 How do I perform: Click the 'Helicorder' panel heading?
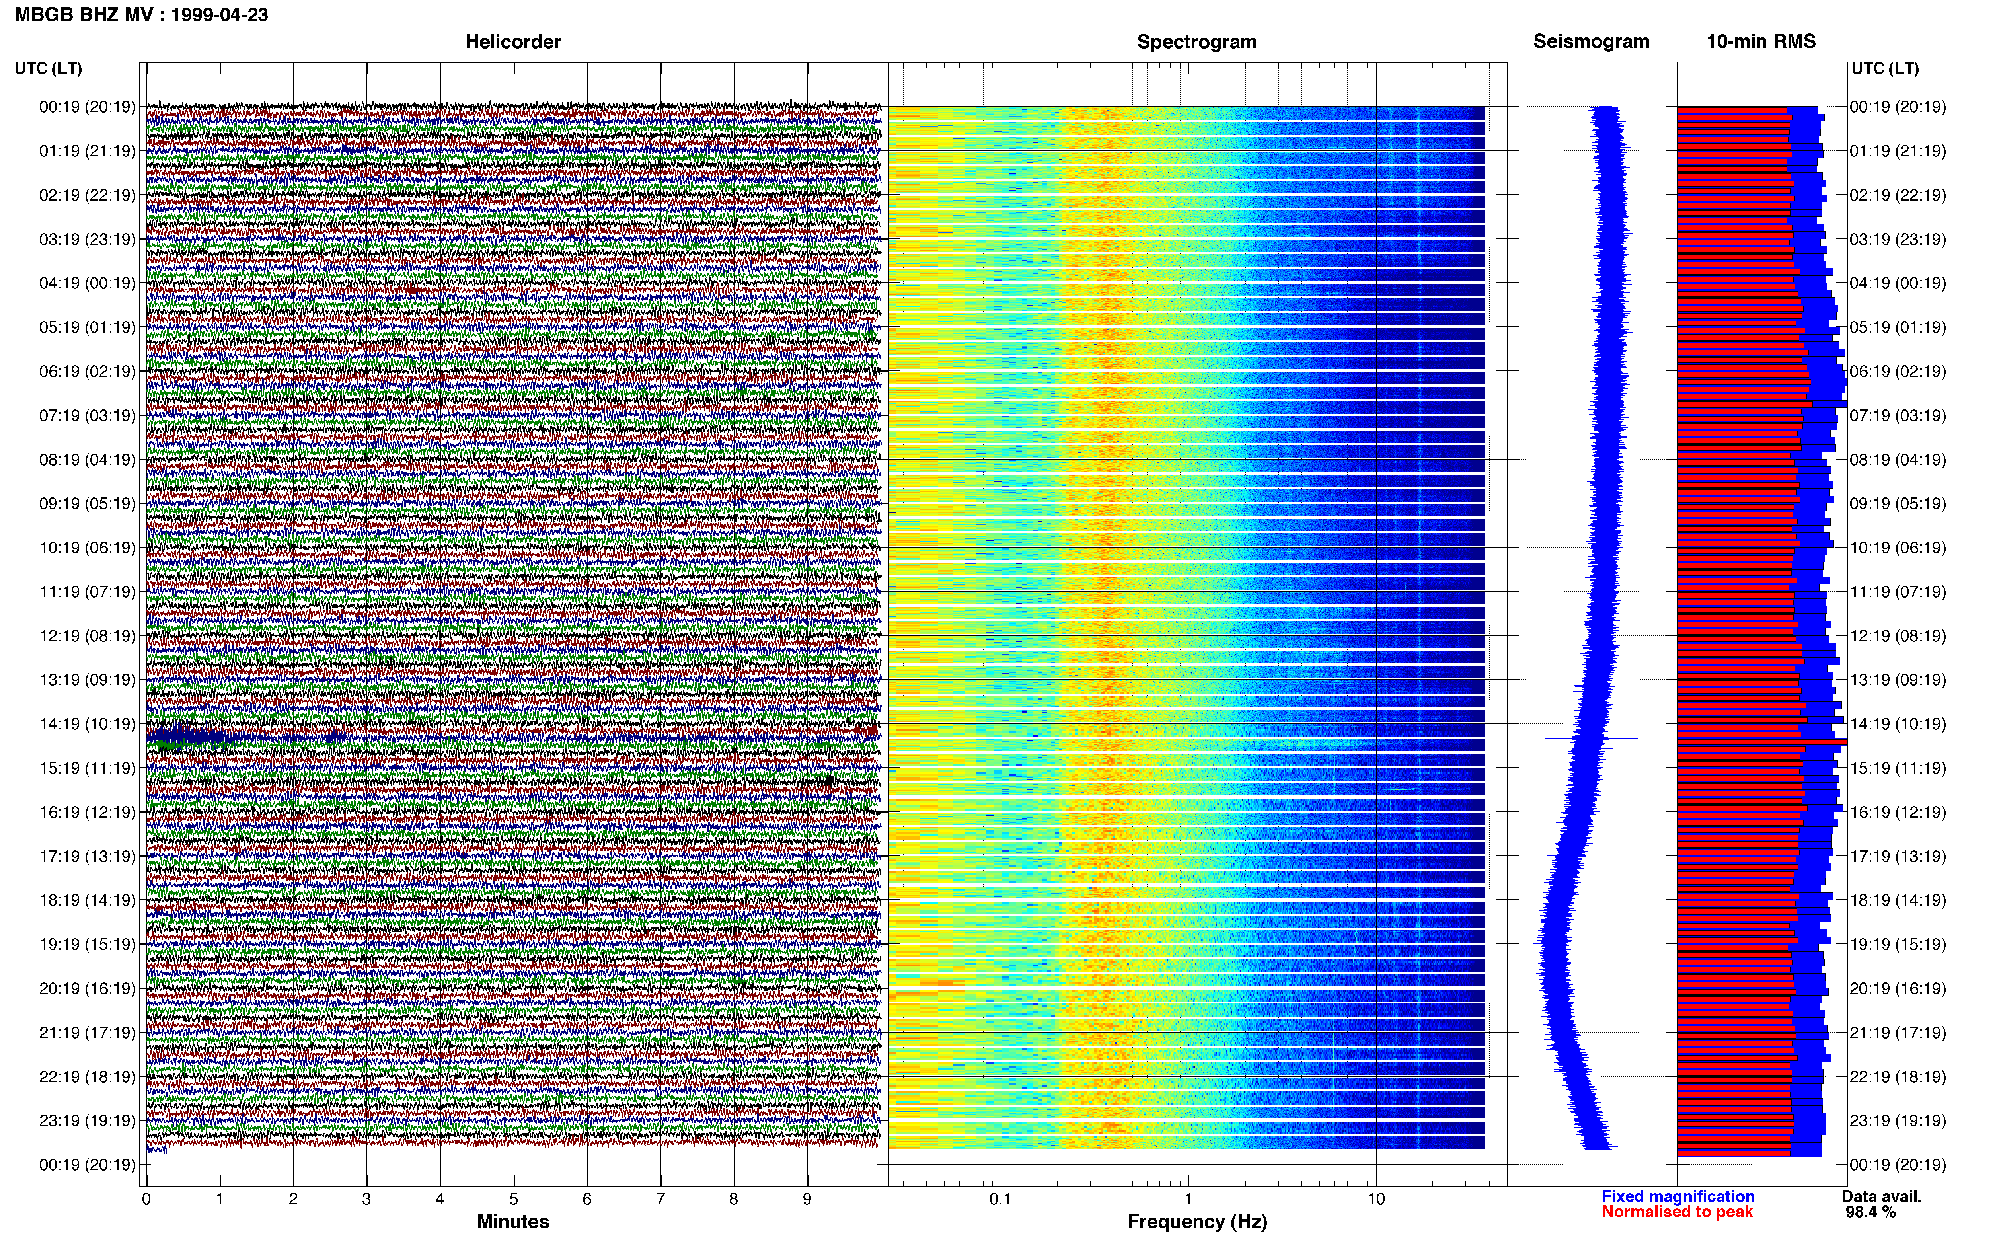coord(513,41)
